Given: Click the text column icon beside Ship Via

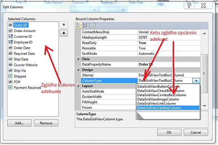Looking at the screenshot, I should click(x=11, y=70).
